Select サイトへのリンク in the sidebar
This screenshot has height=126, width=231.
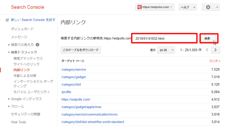26,64
